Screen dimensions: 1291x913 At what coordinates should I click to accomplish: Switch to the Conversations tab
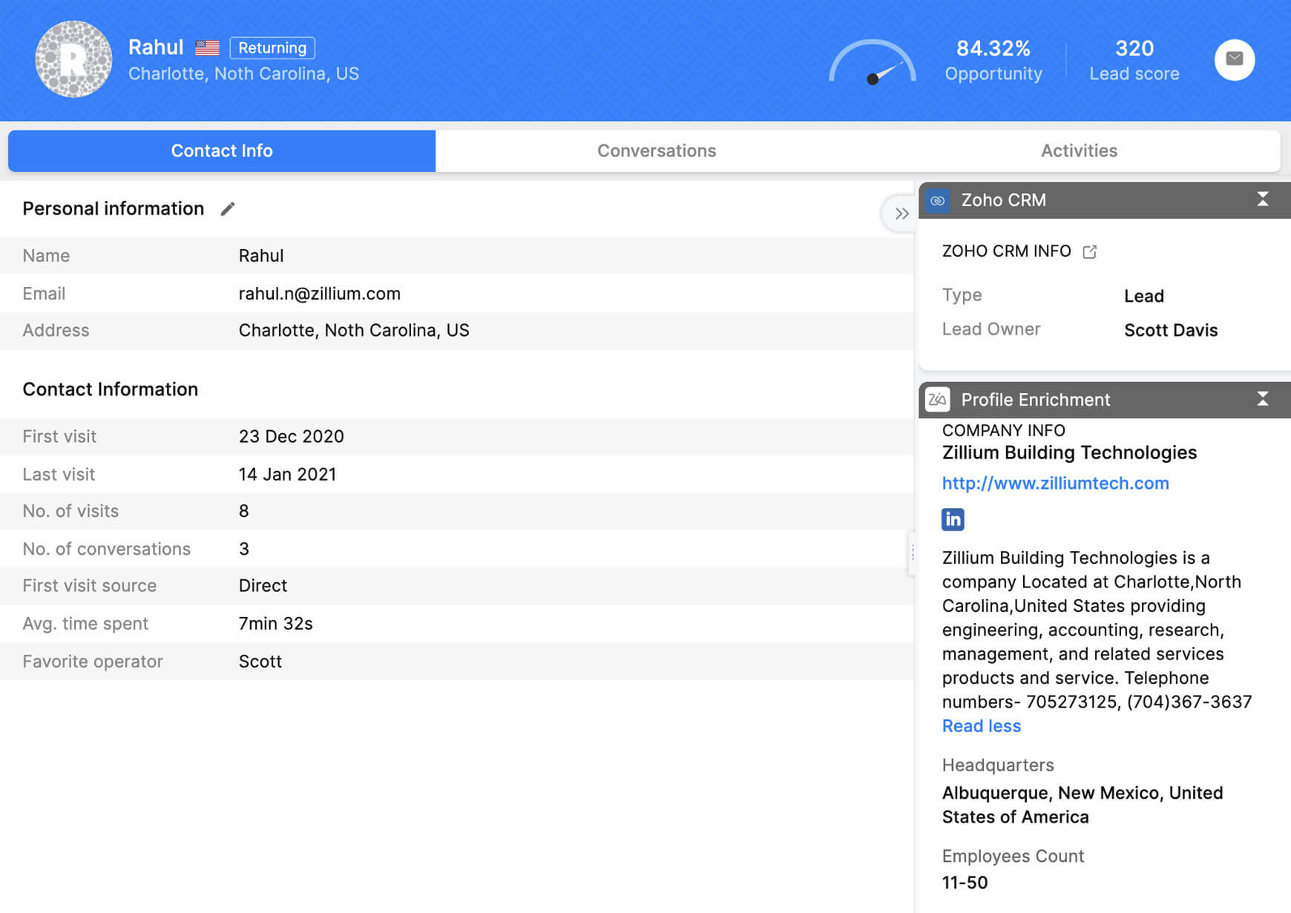point(657,151)
